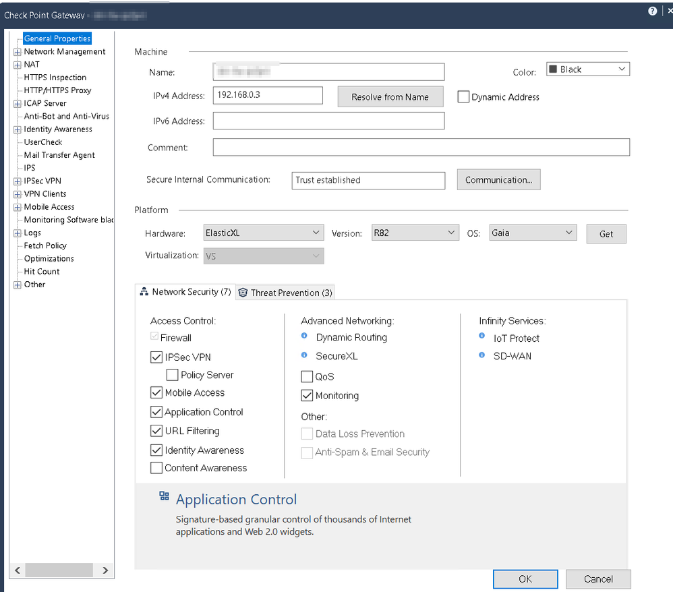
Task: Expand the NAT tree node
Action: (x=17, y=65)
